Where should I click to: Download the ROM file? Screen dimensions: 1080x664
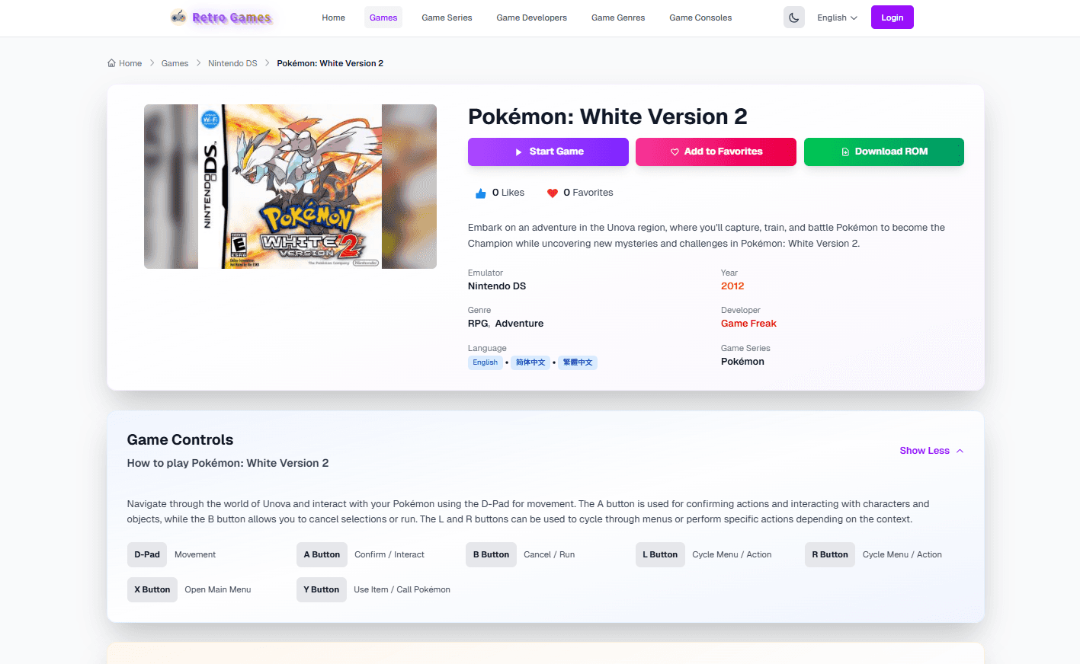tap(883, 152)
